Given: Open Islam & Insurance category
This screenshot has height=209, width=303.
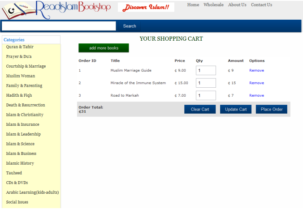Looking at the screenshot, I should [22, 124].
